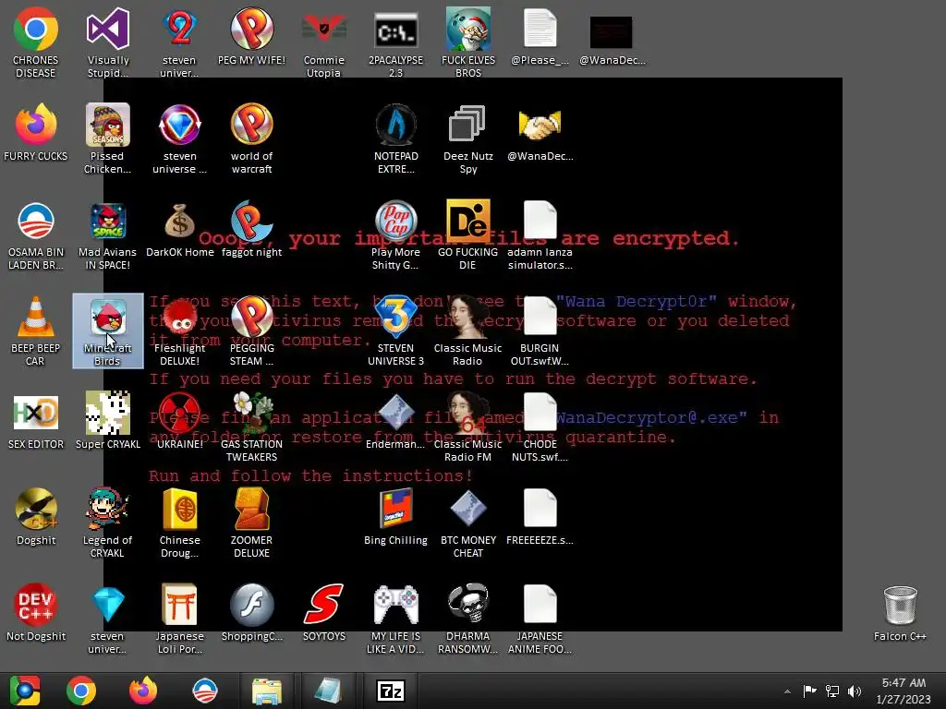The width and height of the screenshot is (946, 709).
Task: Open the CHRONES DISEASE Chrome shortcut
Action: pyautogui.click(x=36, y=29)
